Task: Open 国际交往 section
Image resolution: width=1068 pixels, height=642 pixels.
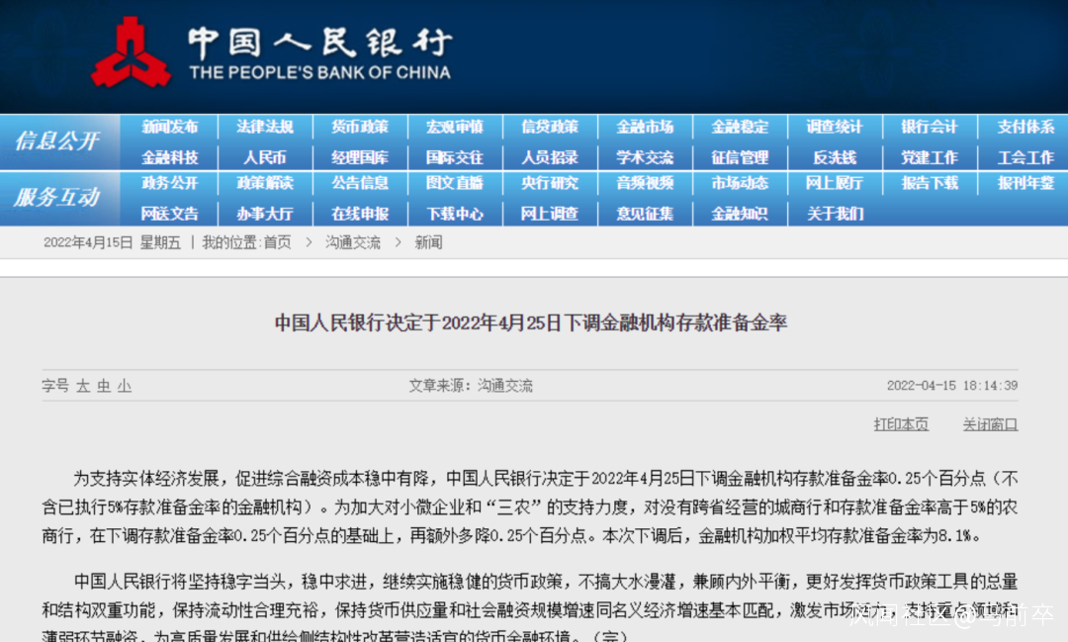Action: pyautogui.click(x=455, y=158)
